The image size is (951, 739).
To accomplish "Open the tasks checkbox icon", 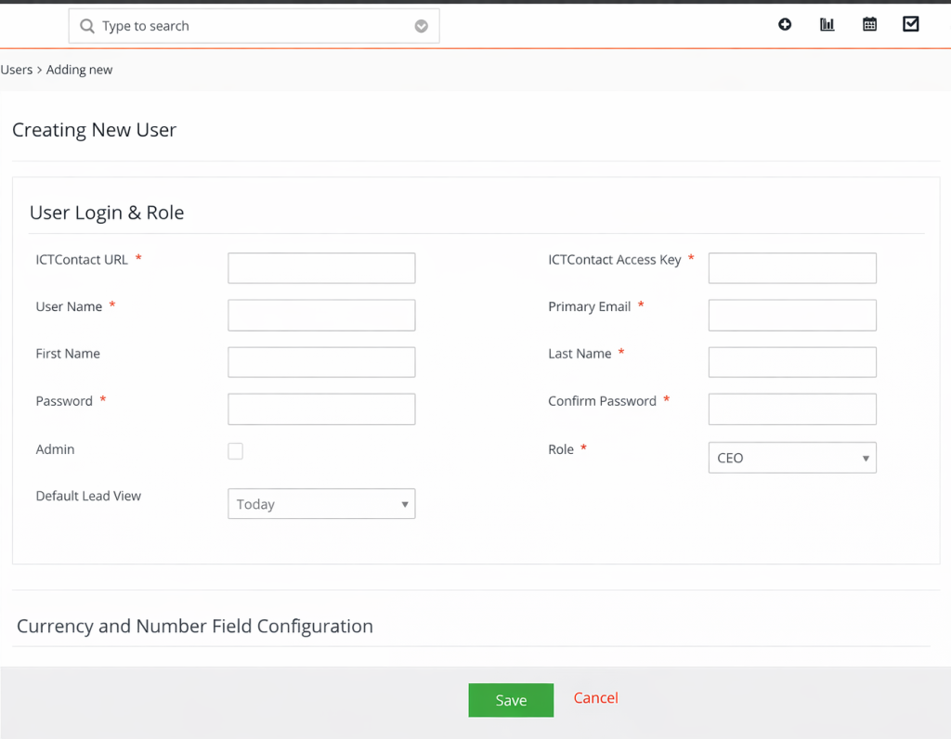I will click(x=911, y=23).
